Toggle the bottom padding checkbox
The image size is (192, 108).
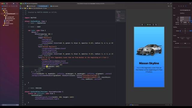tap(185, 33)
